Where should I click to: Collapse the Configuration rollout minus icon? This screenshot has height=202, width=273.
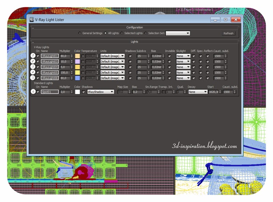[x=33, y=28]
